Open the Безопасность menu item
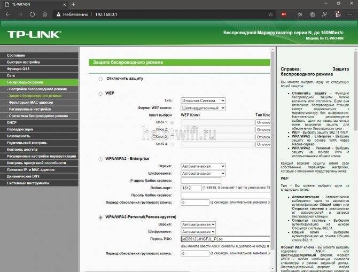358x272 pixels. 39,136
